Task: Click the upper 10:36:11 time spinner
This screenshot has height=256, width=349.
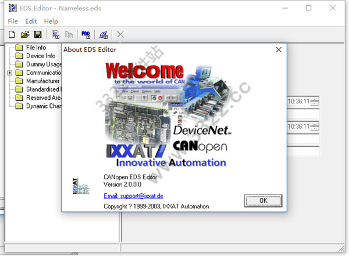Action: pos(315,102)
